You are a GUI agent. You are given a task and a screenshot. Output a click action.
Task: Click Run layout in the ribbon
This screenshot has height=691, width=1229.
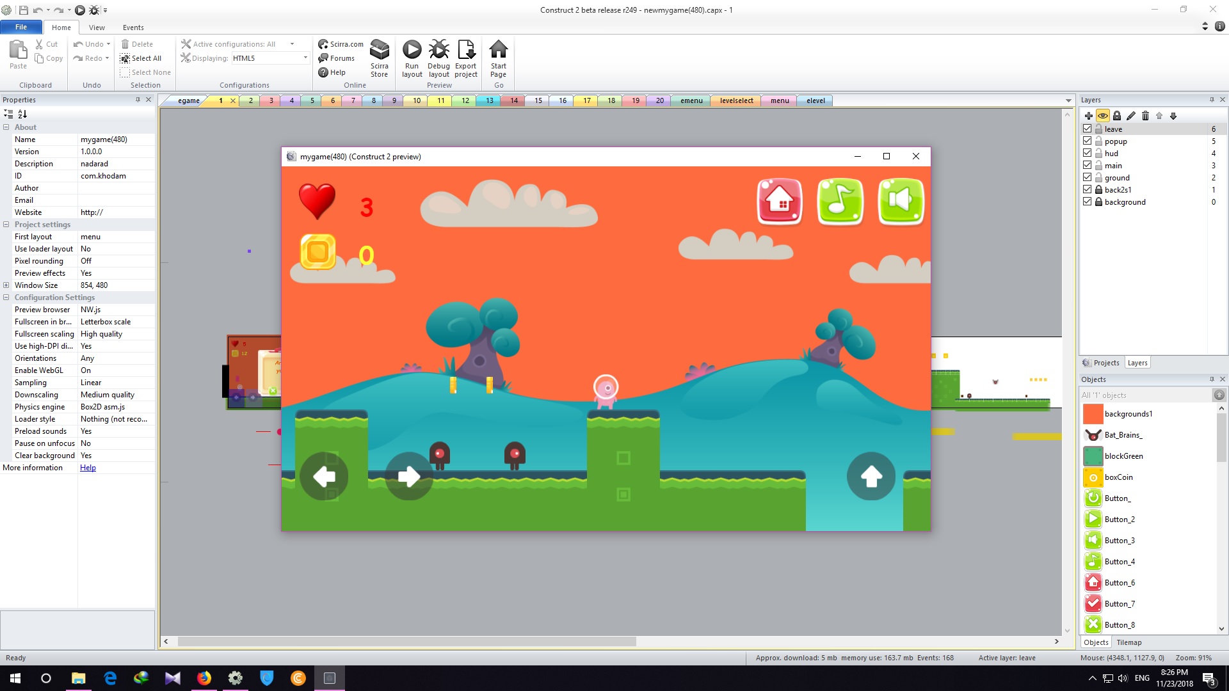point(412,59)
